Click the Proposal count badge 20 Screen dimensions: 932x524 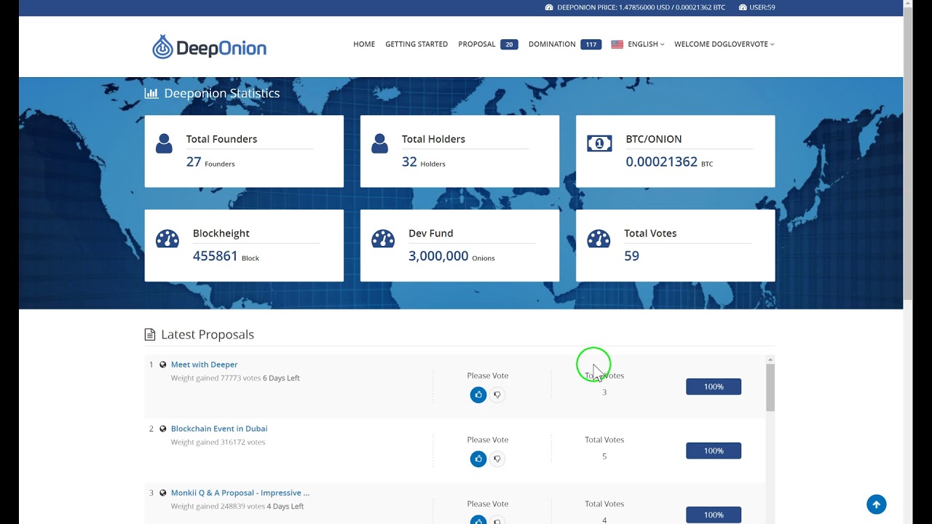click(x=509, y=44)
